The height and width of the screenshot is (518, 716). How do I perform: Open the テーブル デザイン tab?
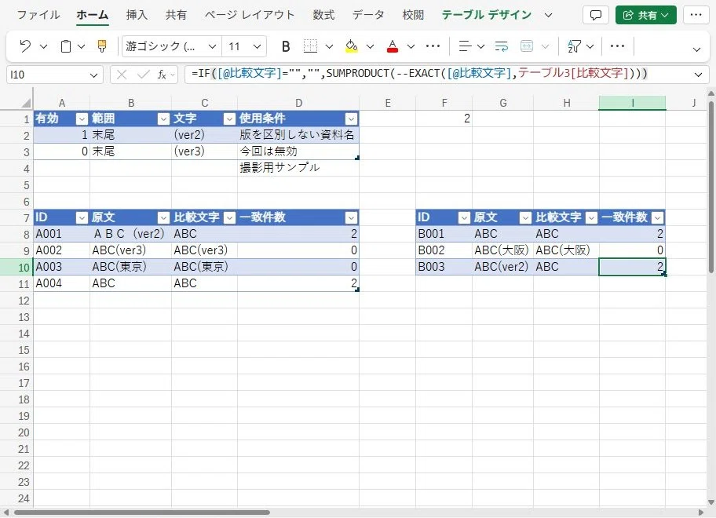[486, 15]
